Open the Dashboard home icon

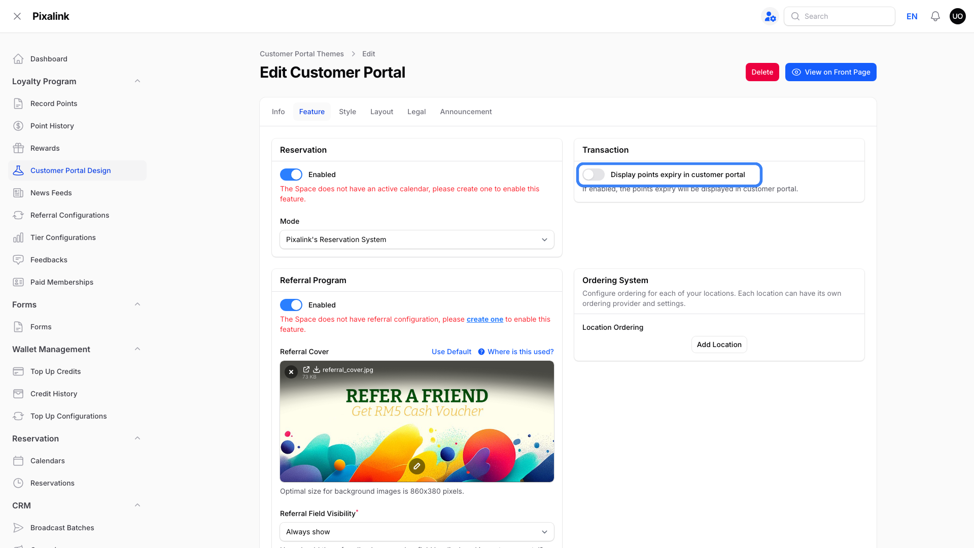[x=18, y=59]
